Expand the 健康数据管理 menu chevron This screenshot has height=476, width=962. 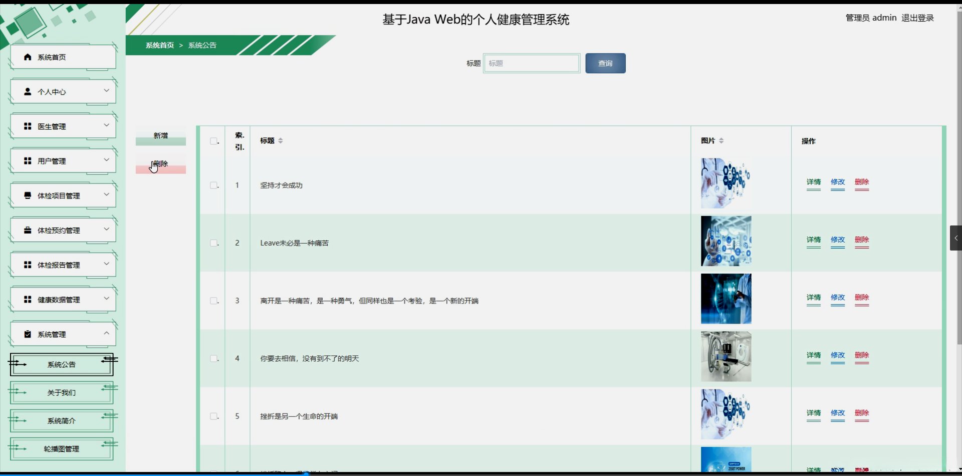(x=106, y=298)
